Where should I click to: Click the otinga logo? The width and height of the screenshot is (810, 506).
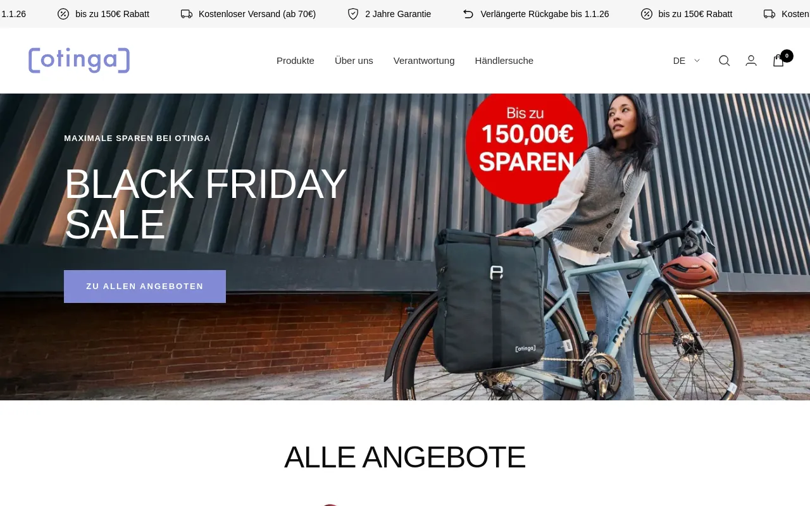pos(79,61)
